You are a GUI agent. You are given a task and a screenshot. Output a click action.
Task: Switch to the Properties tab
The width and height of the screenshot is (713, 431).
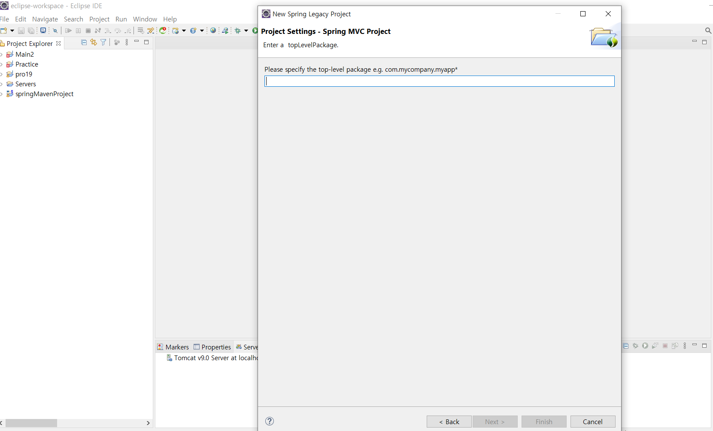click(x=212, y=347)
